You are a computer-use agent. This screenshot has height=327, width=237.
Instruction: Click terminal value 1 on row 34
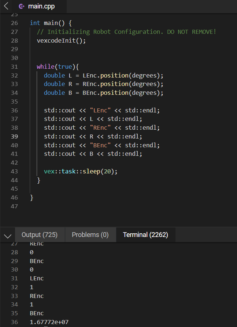tap(32, 305)
